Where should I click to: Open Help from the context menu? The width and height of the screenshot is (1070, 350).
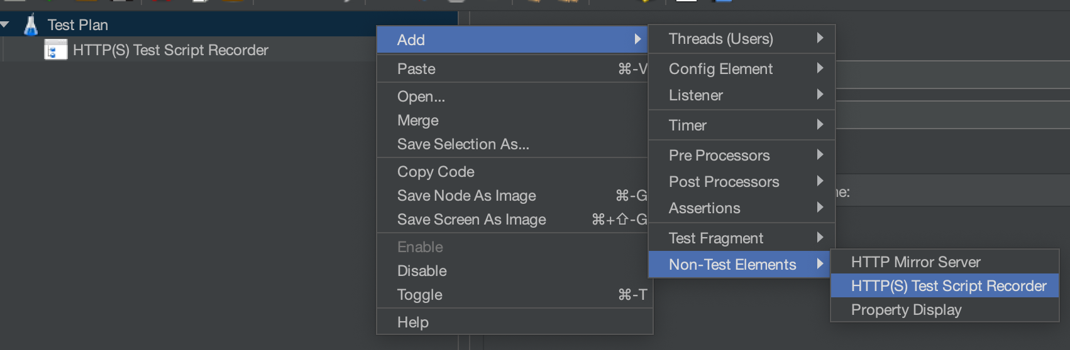point(413,322)
